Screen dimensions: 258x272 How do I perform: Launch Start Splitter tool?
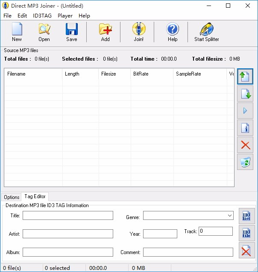[206, 32]
